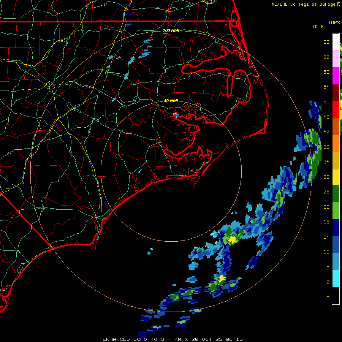Click the TOPS legend heading

334,23
